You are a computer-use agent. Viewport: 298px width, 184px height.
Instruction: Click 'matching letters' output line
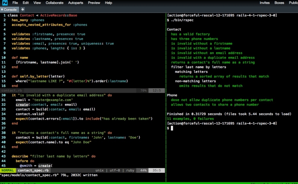tap(191, 72)
